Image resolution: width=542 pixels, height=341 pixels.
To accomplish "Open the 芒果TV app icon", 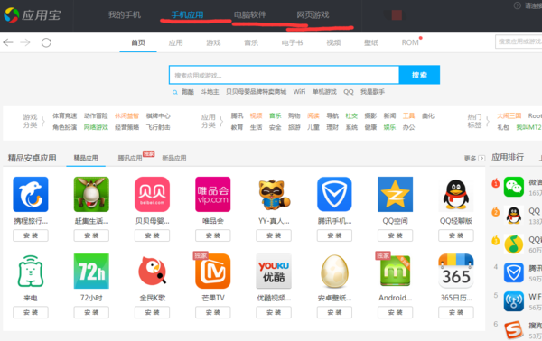I will point(213,272).
